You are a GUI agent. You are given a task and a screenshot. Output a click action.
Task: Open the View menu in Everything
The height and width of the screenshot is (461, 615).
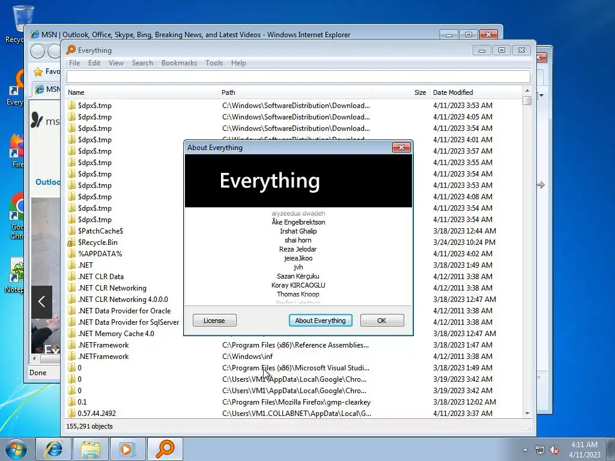coord(116,62)
